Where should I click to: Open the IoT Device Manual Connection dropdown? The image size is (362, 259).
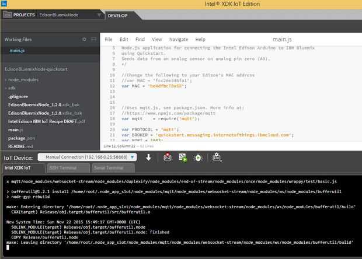pyautogui.click(x=87, y=157)
